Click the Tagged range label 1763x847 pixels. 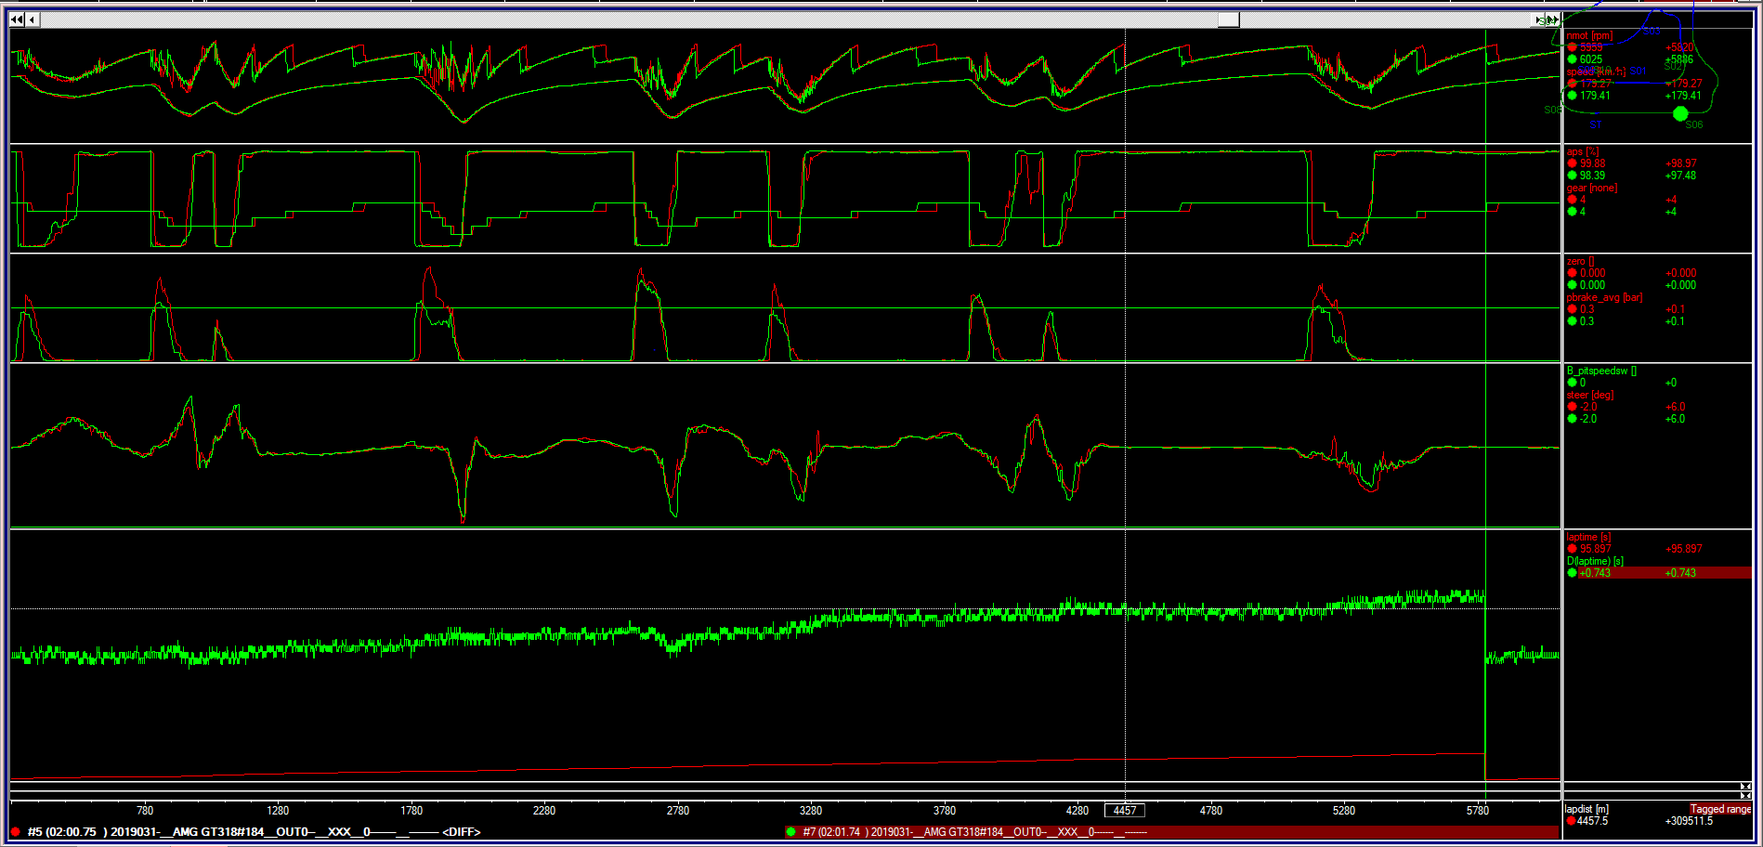click(1720, 809)
